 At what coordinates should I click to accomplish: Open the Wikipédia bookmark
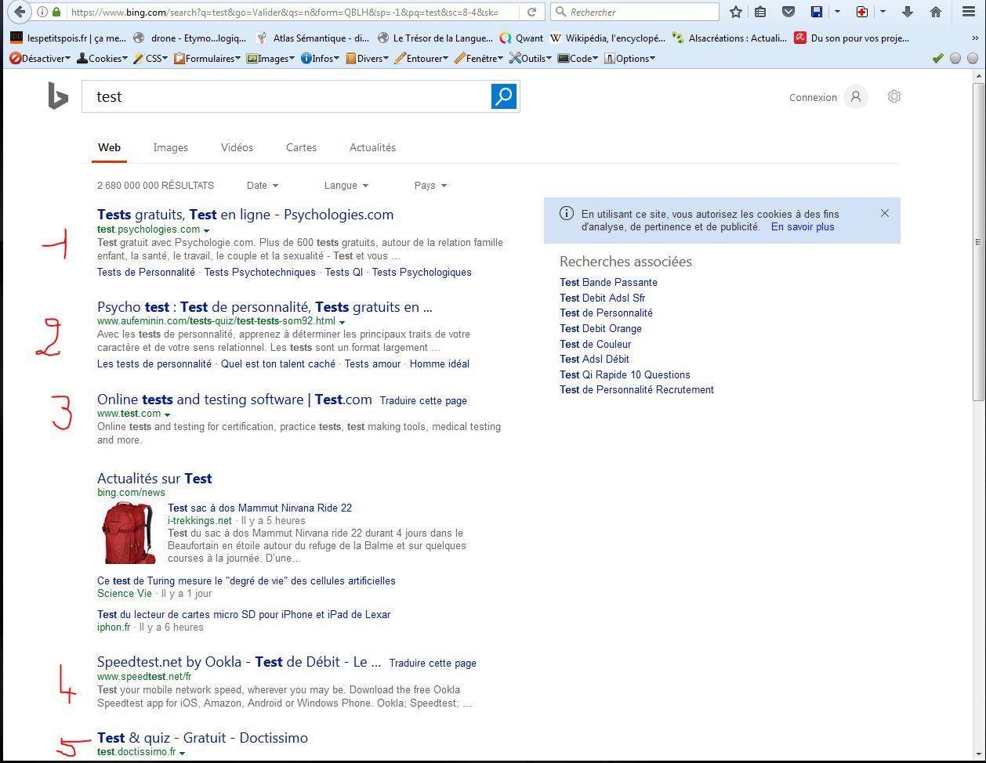point(608,38)
